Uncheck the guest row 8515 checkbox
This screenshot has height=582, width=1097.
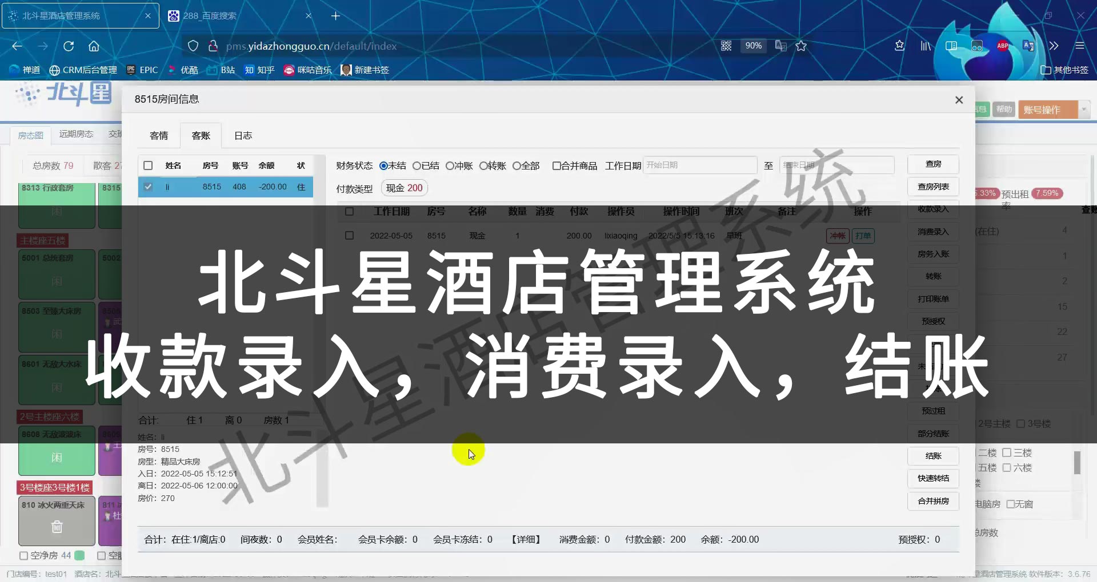pos(148,187)
